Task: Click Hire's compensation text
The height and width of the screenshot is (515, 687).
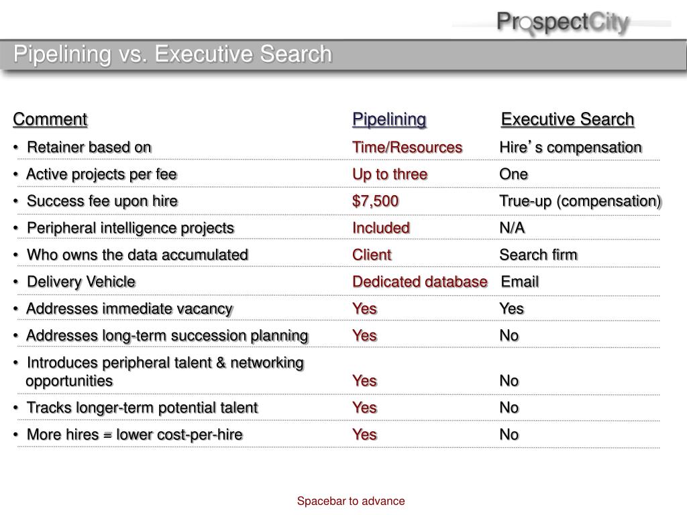Action: 570,147
